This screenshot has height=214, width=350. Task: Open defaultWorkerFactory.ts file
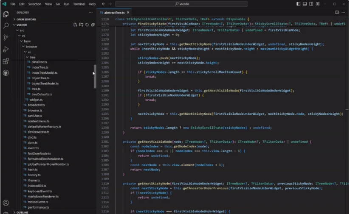click(x=44, y=126)
